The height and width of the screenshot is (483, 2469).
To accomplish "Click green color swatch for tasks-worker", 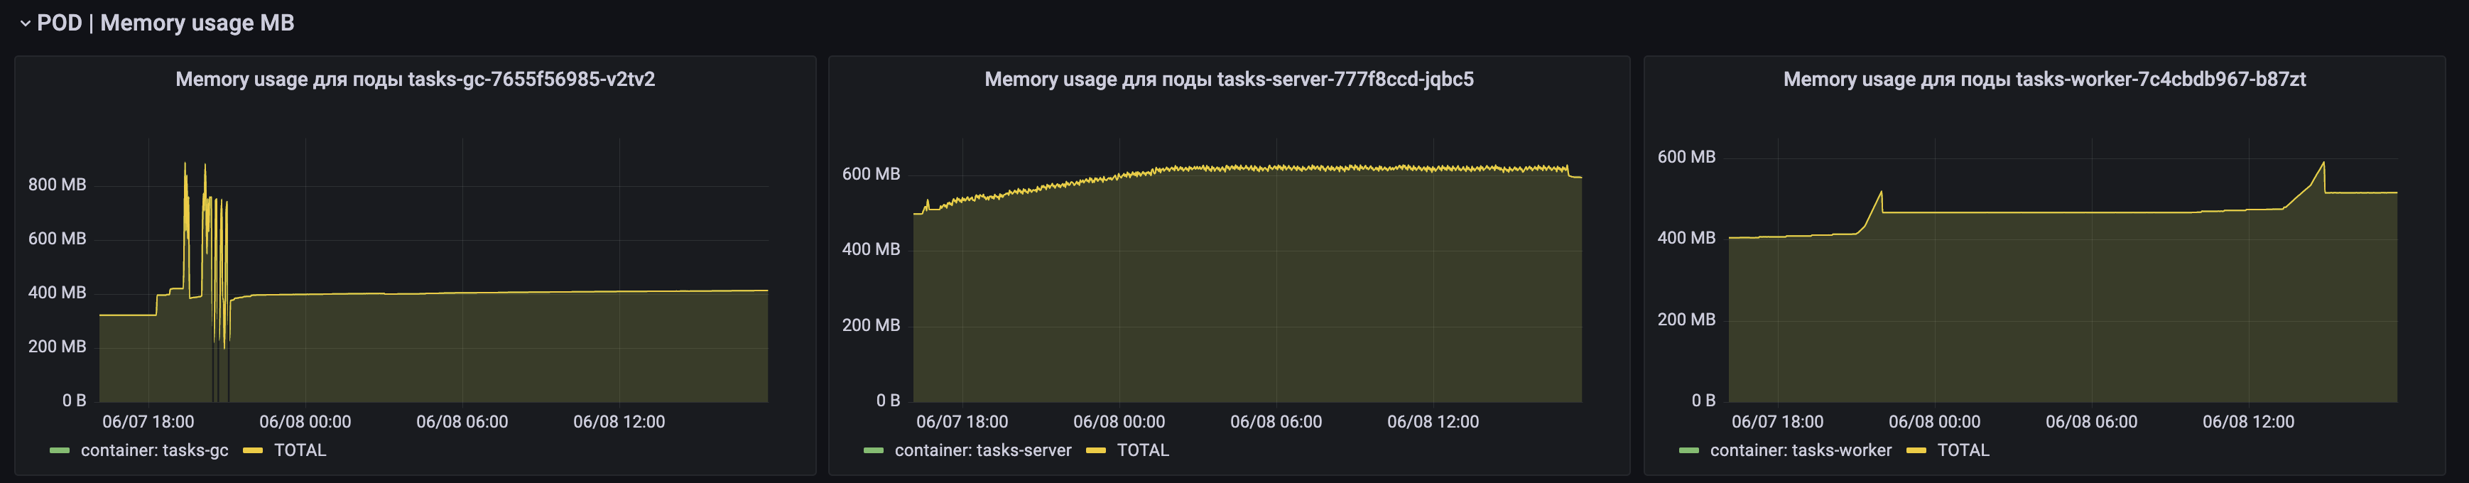I will [1689, 450].
